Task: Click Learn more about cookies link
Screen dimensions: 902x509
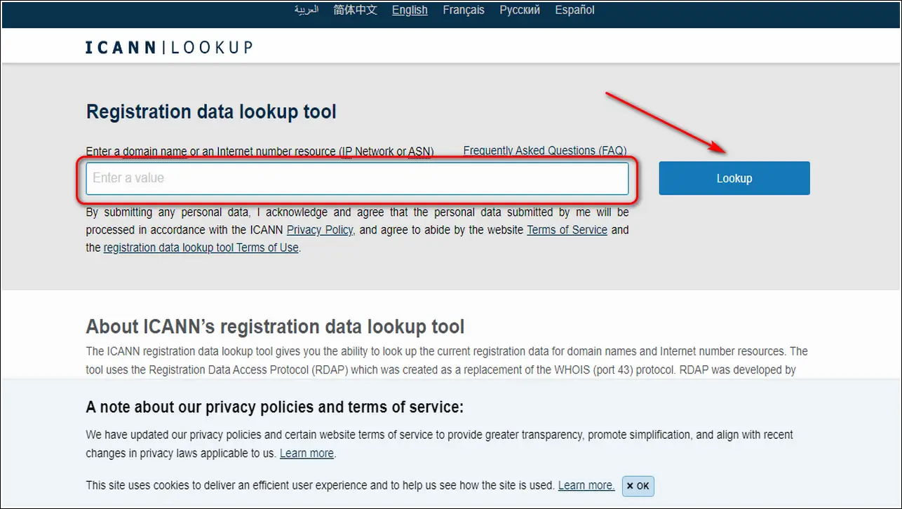Action: pos(586,485)
